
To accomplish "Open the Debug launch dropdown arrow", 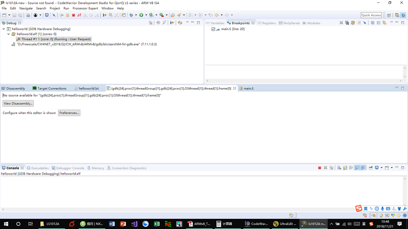I will (x=136, y=15).
